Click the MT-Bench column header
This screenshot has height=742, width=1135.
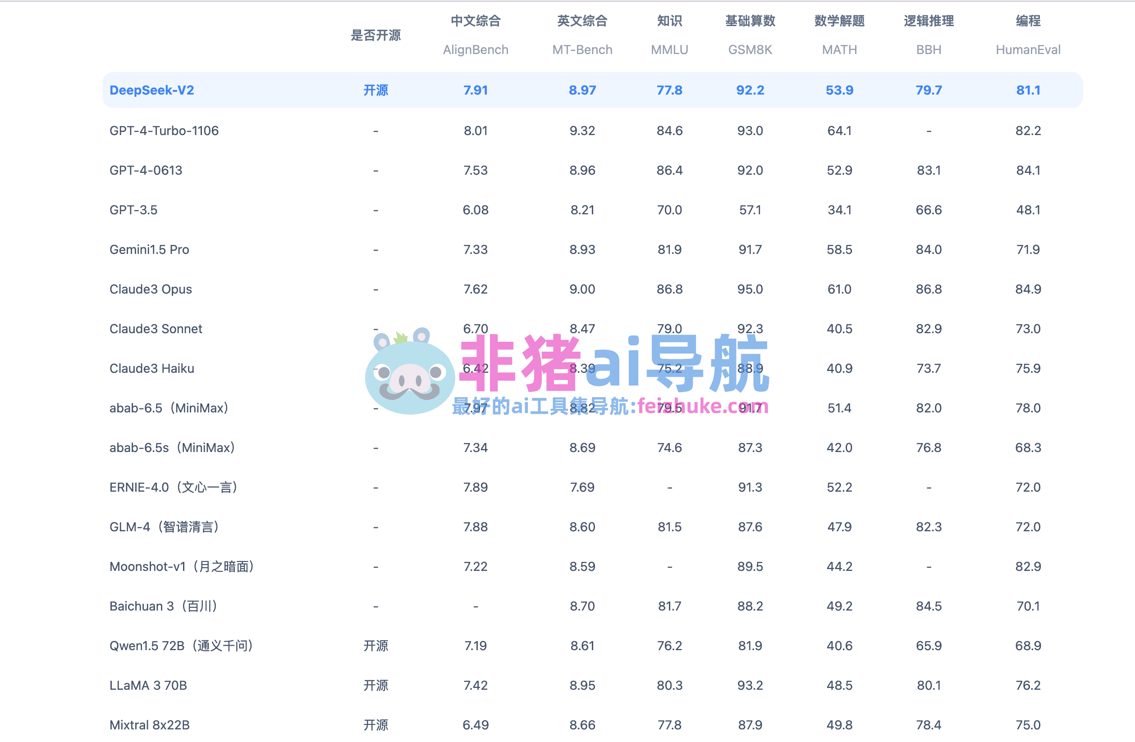(x=582, y=50)
